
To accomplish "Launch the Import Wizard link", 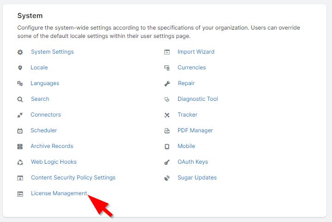I will pyautogui.click(x=196, y=52).
